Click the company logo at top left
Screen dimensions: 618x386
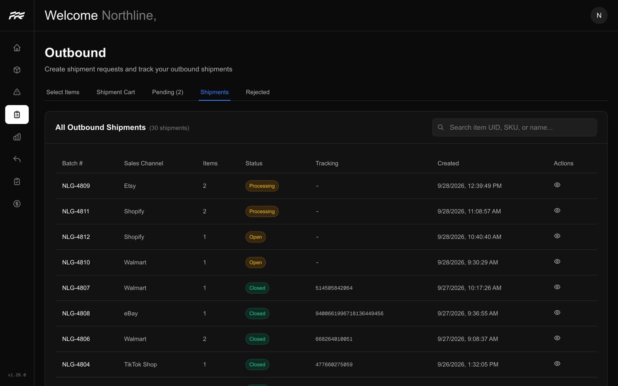pos(17,15)
